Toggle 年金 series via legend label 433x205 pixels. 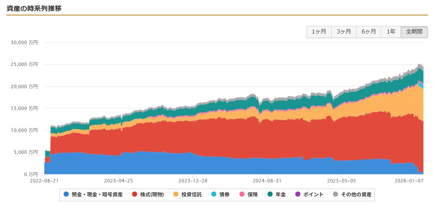(x=280, y=194)
